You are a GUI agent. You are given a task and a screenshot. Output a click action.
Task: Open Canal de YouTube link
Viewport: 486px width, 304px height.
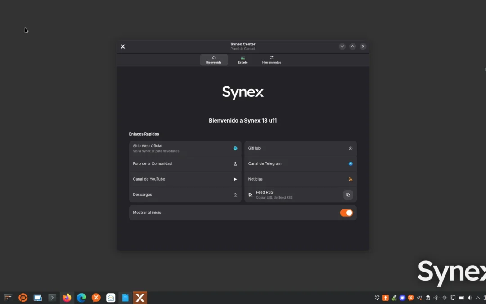tap(185, 179)
